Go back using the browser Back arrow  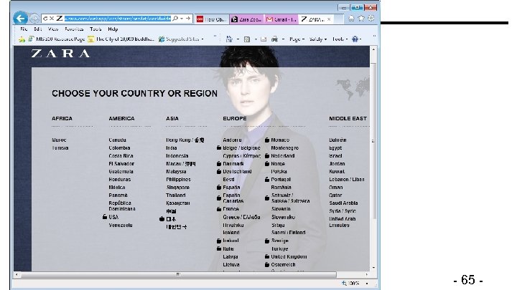click(20, 19)
